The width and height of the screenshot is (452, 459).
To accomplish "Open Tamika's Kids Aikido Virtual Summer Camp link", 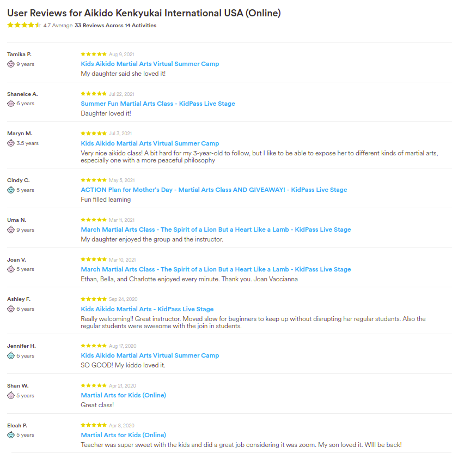I will [150, 64].
